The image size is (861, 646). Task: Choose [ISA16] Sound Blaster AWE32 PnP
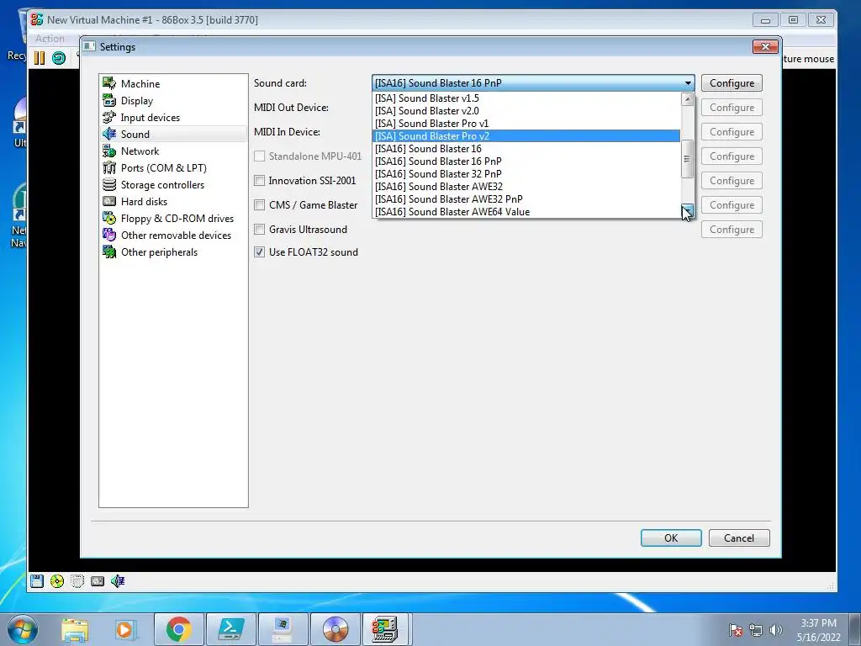[x=526, y=199]
